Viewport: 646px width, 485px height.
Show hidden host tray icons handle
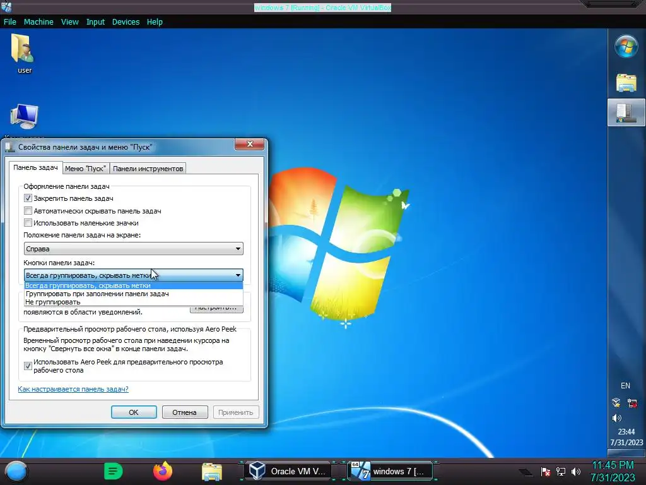pos(526,472)
